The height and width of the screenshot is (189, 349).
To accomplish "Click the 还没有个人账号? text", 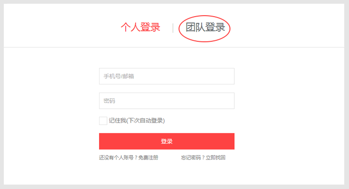I will [x=119, y=158].
